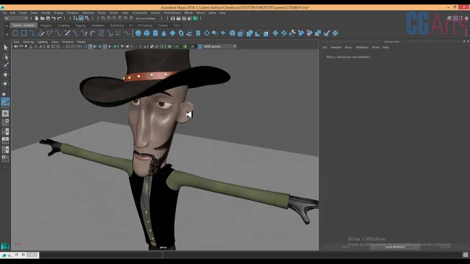Switch to the Polygons shelf tab

click(46, 25)
